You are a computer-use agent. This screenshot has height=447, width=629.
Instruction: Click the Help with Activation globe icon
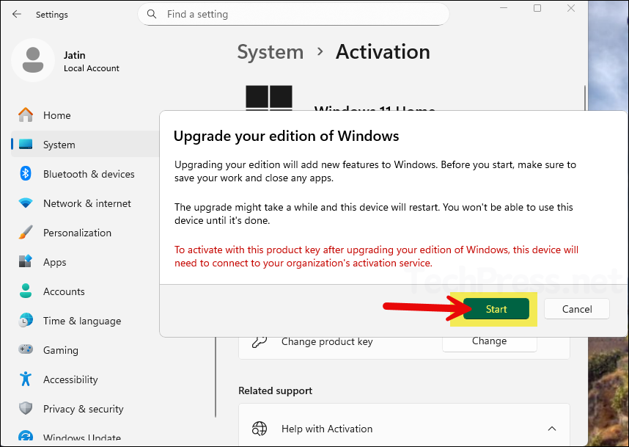click(x=259, y=429)
